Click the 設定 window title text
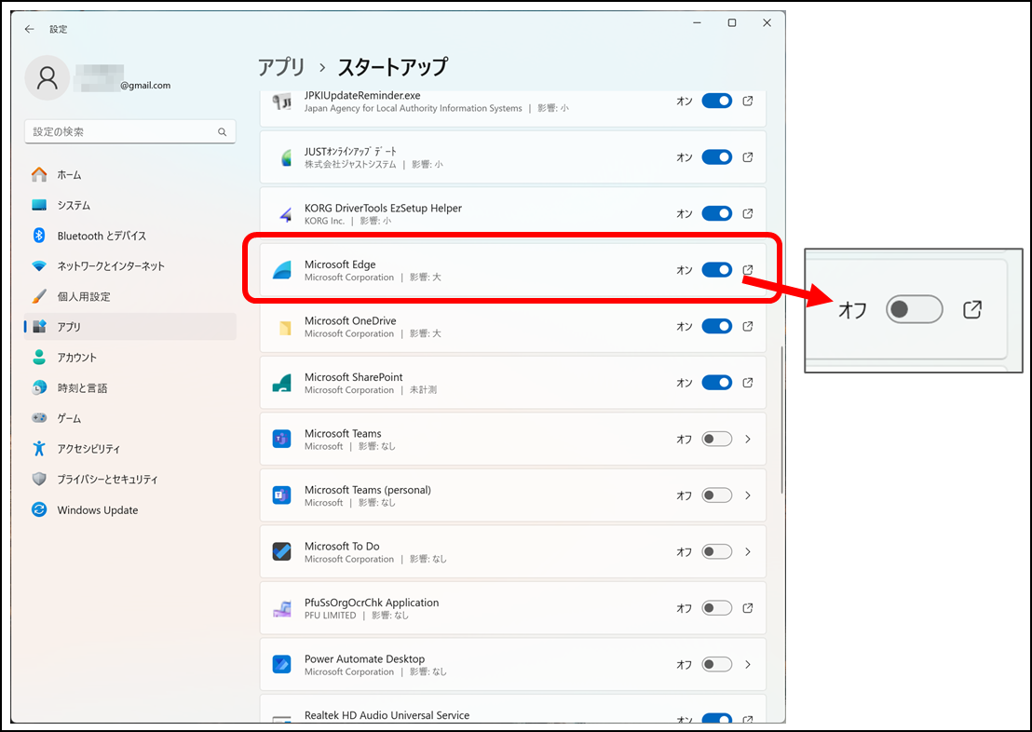Viewport: 1032px width, 732px height. point(59,29)
